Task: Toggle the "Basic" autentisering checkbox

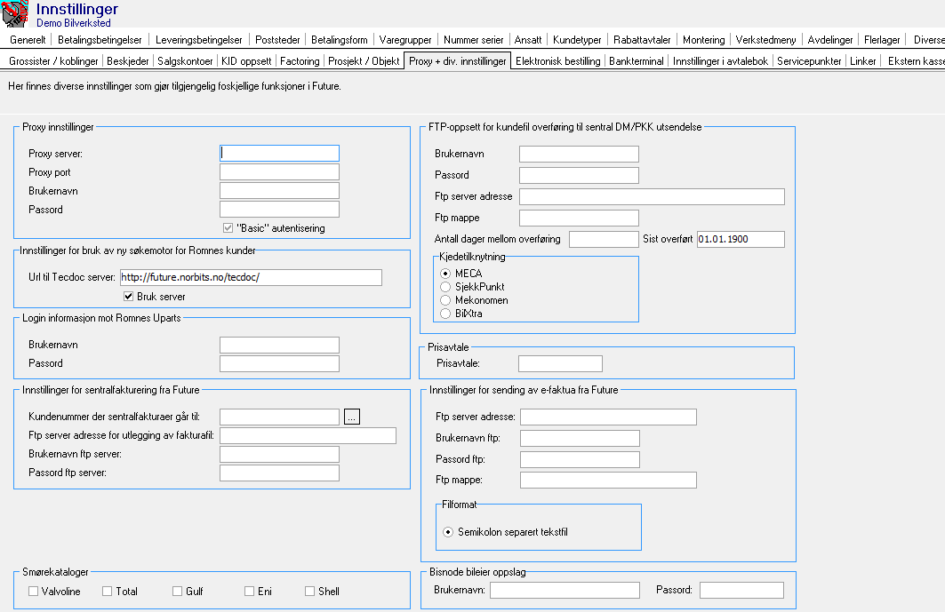Action: [x=228, y=227]
